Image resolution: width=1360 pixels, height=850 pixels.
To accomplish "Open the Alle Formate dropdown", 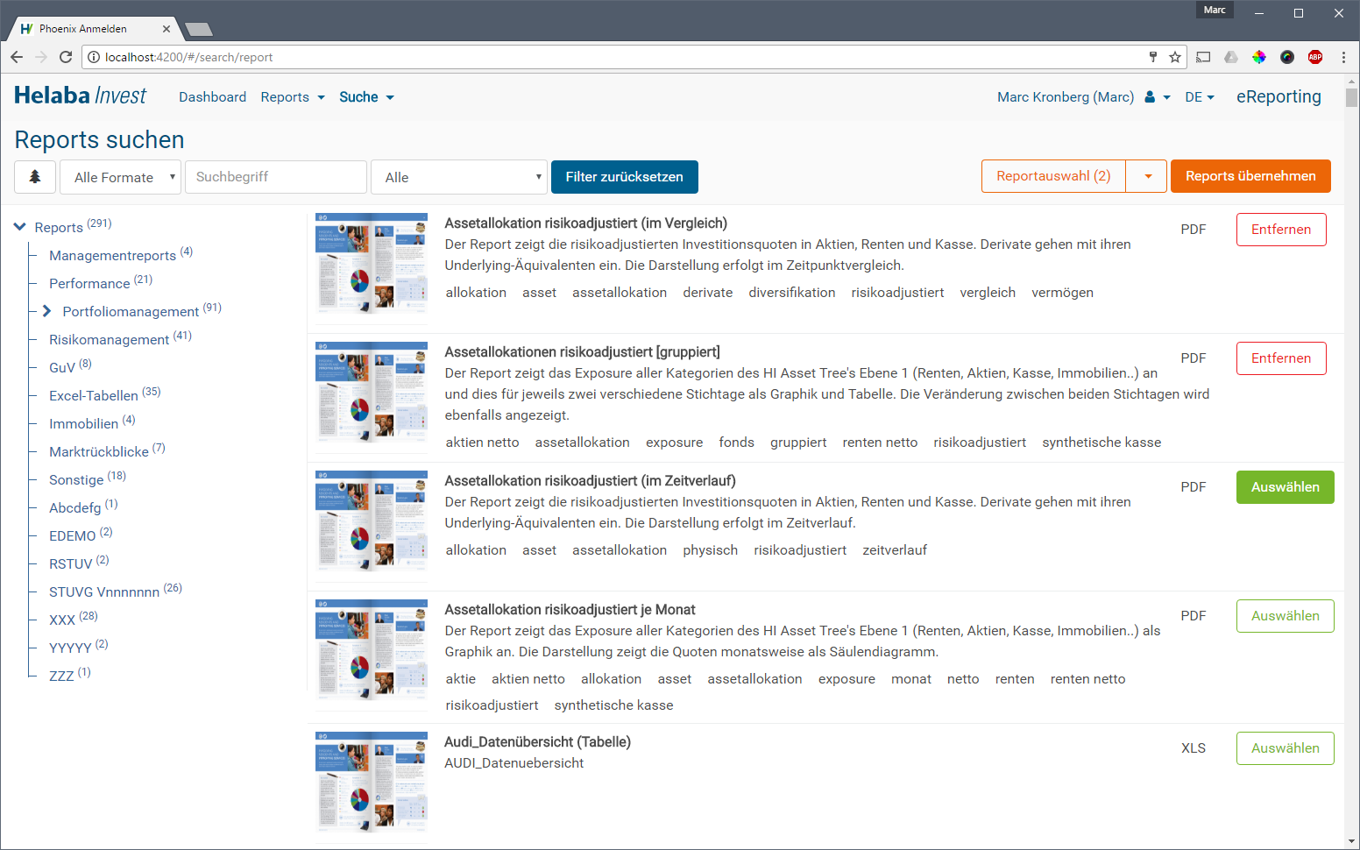I will tap(120, 177).
